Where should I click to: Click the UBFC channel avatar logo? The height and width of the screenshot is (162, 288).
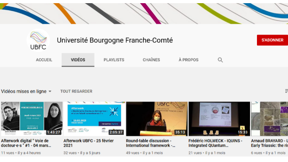[38, 40]
